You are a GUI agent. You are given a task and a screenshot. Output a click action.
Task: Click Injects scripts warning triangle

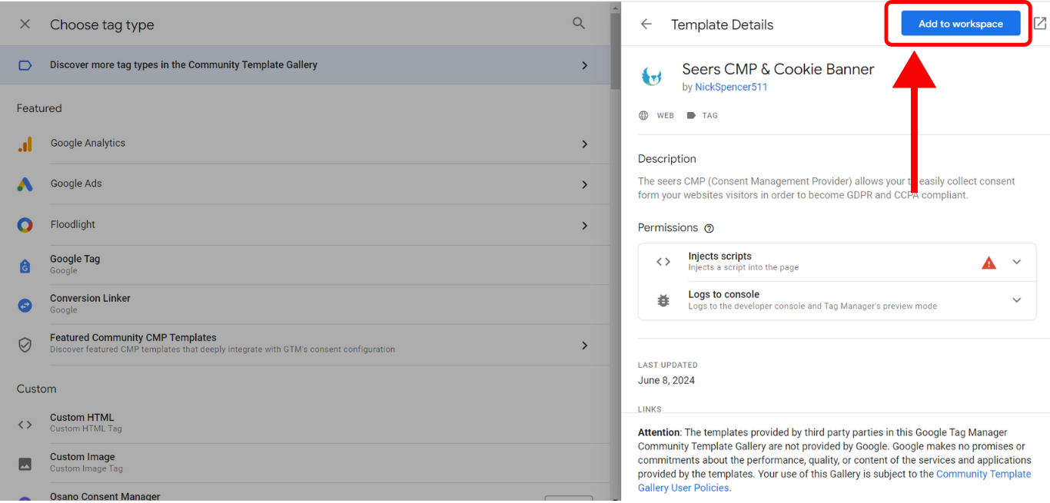pos(989,263)
